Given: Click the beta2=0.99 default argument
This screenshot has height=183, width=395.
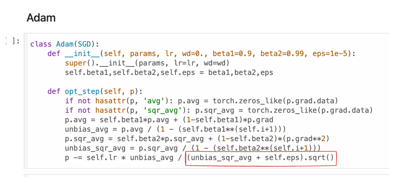Looking at the screenshot, I should pyautogui.click(x=284, y=54).
